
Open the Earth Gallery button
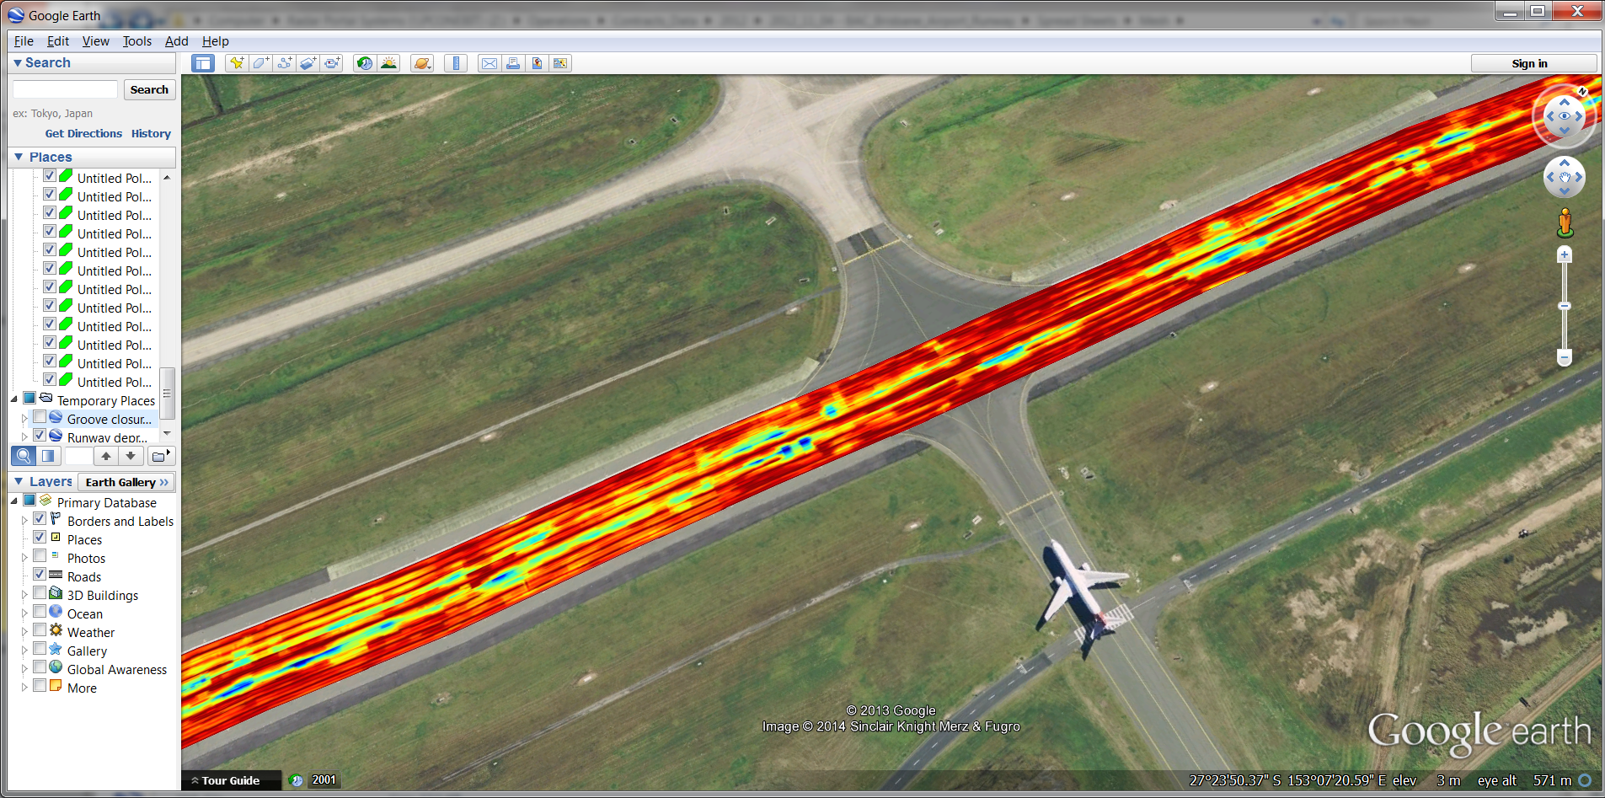[x=126, y=482]
